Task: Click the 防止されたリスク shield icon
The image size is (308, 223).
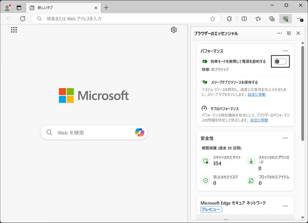Action: tap(206, 180)
